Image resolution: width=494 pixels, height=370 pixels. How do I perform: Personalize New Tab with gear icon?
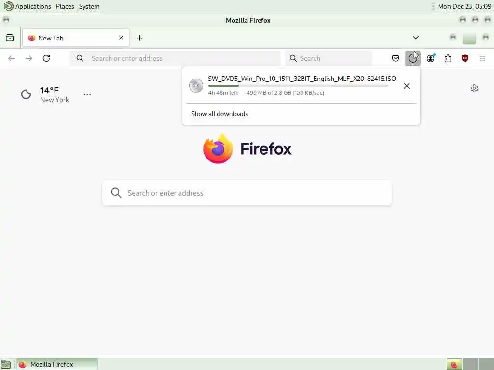click(x=474, y=88)
